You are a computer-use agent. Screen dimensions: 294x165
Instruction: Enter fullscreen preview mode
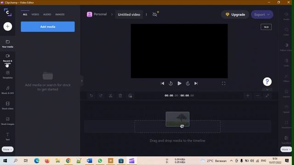[x=224, y=83]
